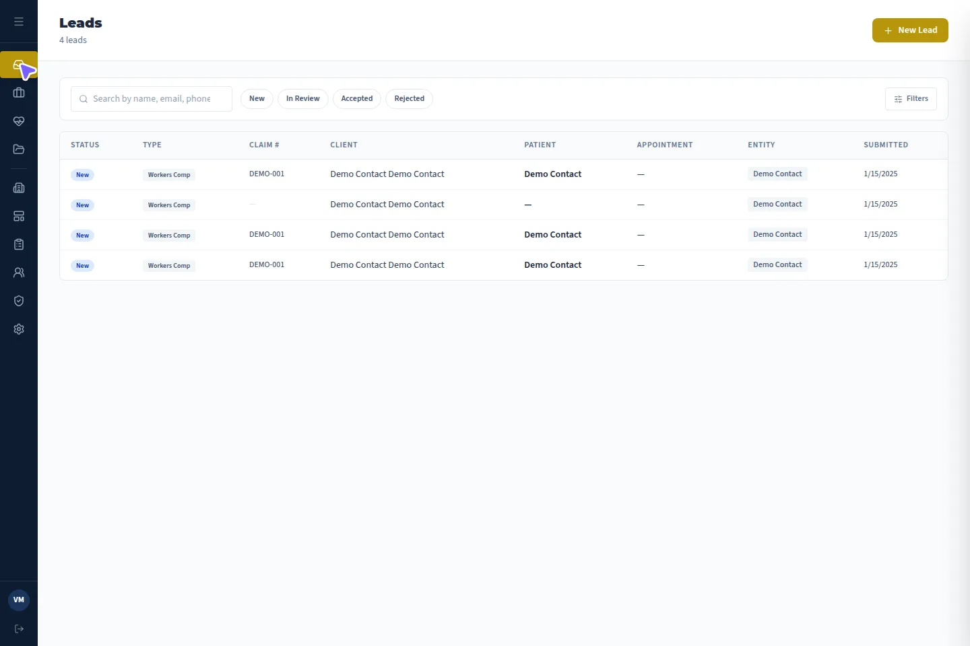Viewport: 970px width, 646px height.
Task: Click the '4 leads' count text
Action: 73,40
